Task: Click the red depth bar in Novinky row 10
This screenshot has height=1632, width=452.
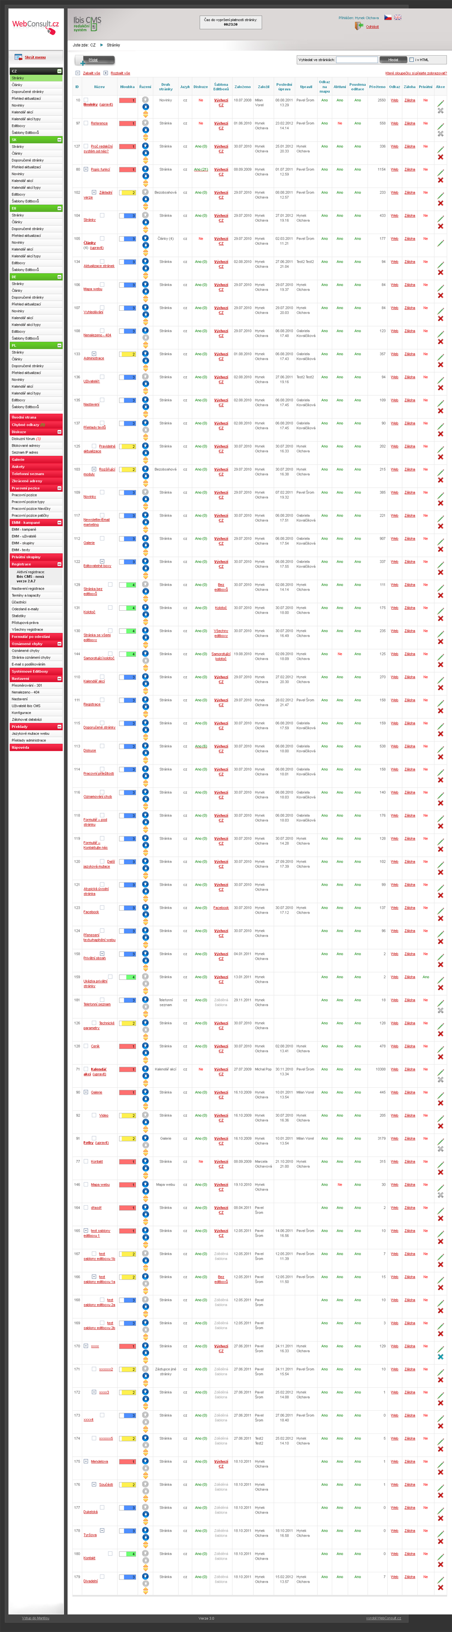Action: (127, 100)
